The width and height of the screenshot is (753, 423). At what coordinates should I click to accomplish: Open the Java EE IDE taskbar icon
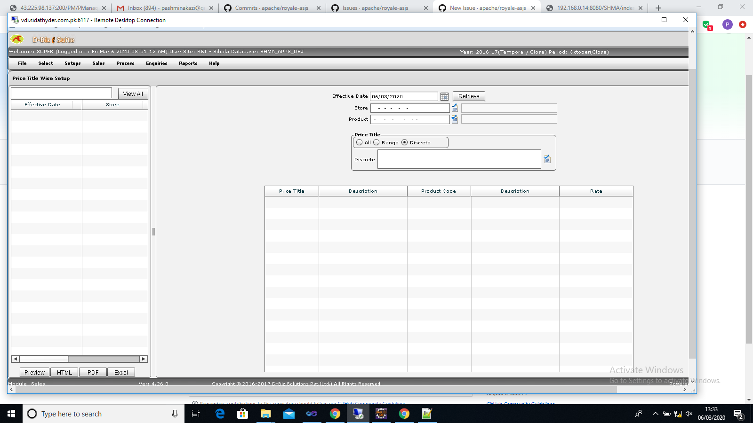381,414
